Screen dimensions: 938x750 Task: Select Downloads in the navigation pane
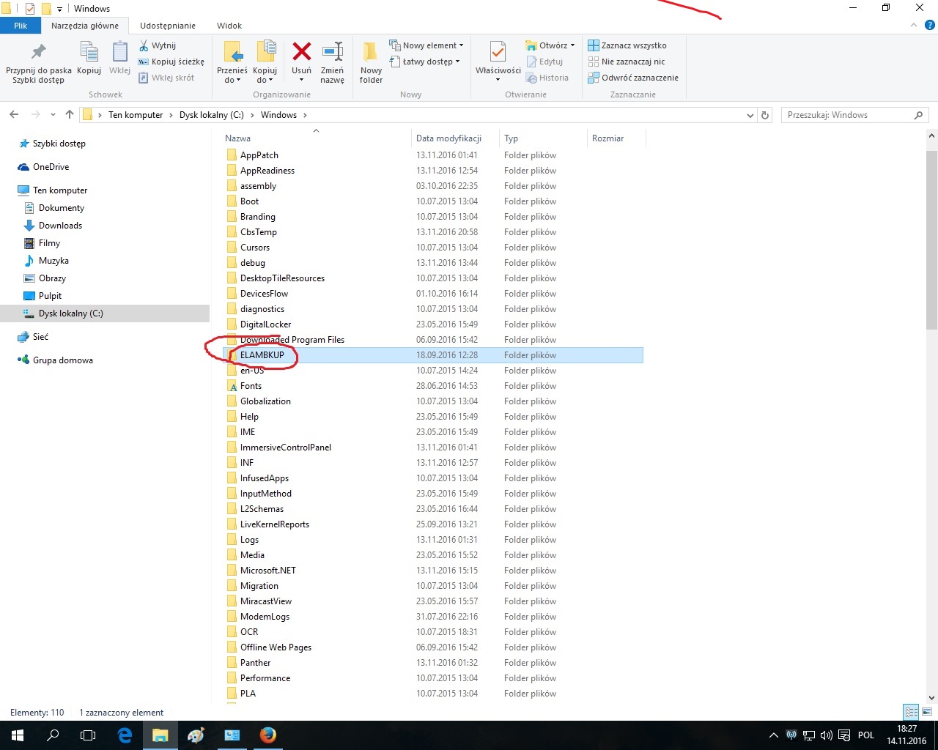pos(60,226)
